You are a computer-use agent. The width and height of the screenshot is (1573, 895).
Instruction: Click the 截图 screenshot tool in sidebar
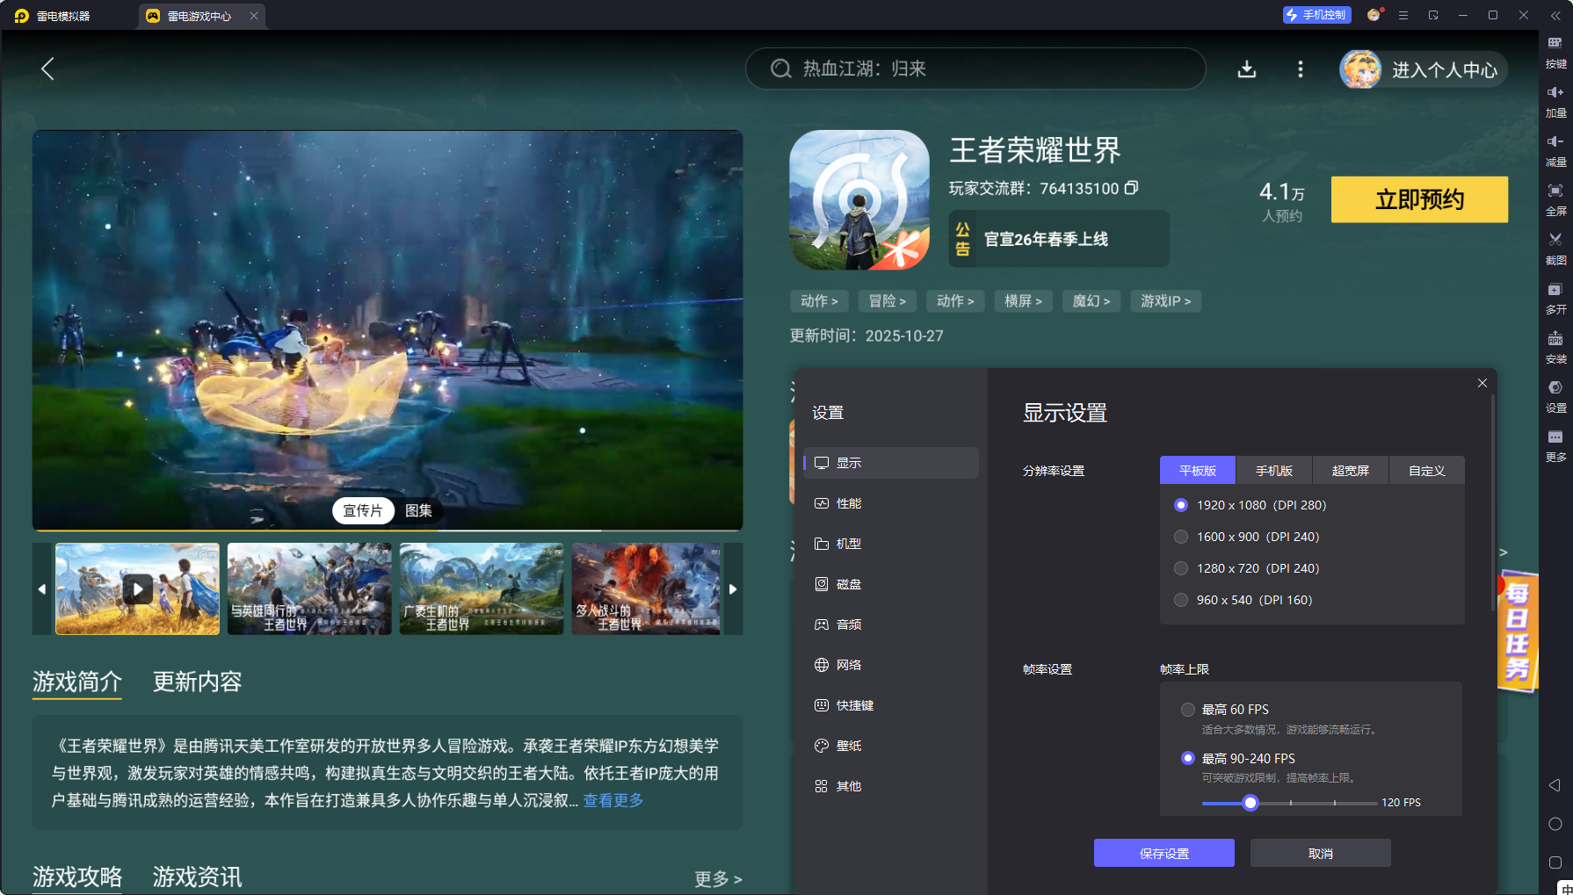(x=1555, y=249)
